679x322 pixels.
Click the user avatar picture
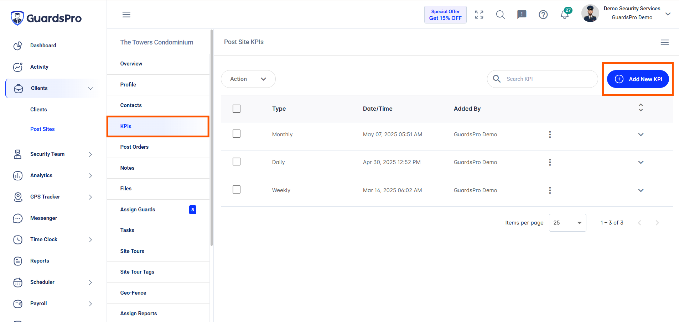tap(590, 14)
